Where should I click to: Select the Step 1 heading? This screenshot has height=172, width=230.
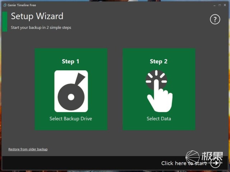(70, 61)
